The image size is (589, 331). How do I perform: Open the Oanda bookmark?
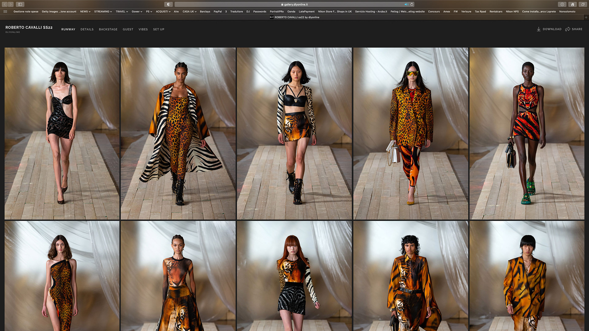(x=291, y=11)
